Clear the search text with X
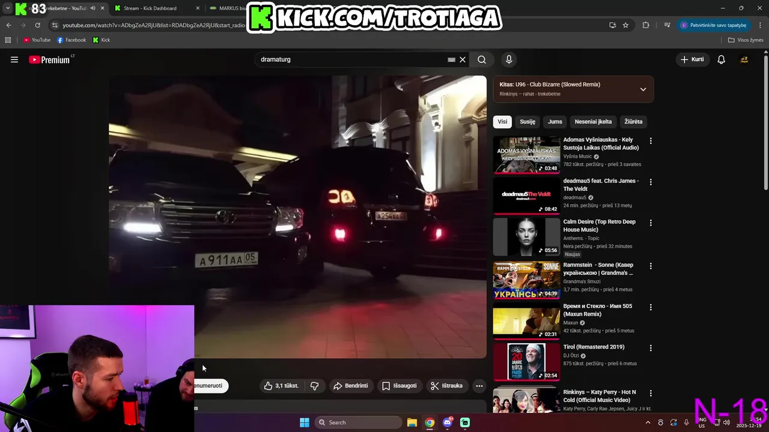 [463, 59]
